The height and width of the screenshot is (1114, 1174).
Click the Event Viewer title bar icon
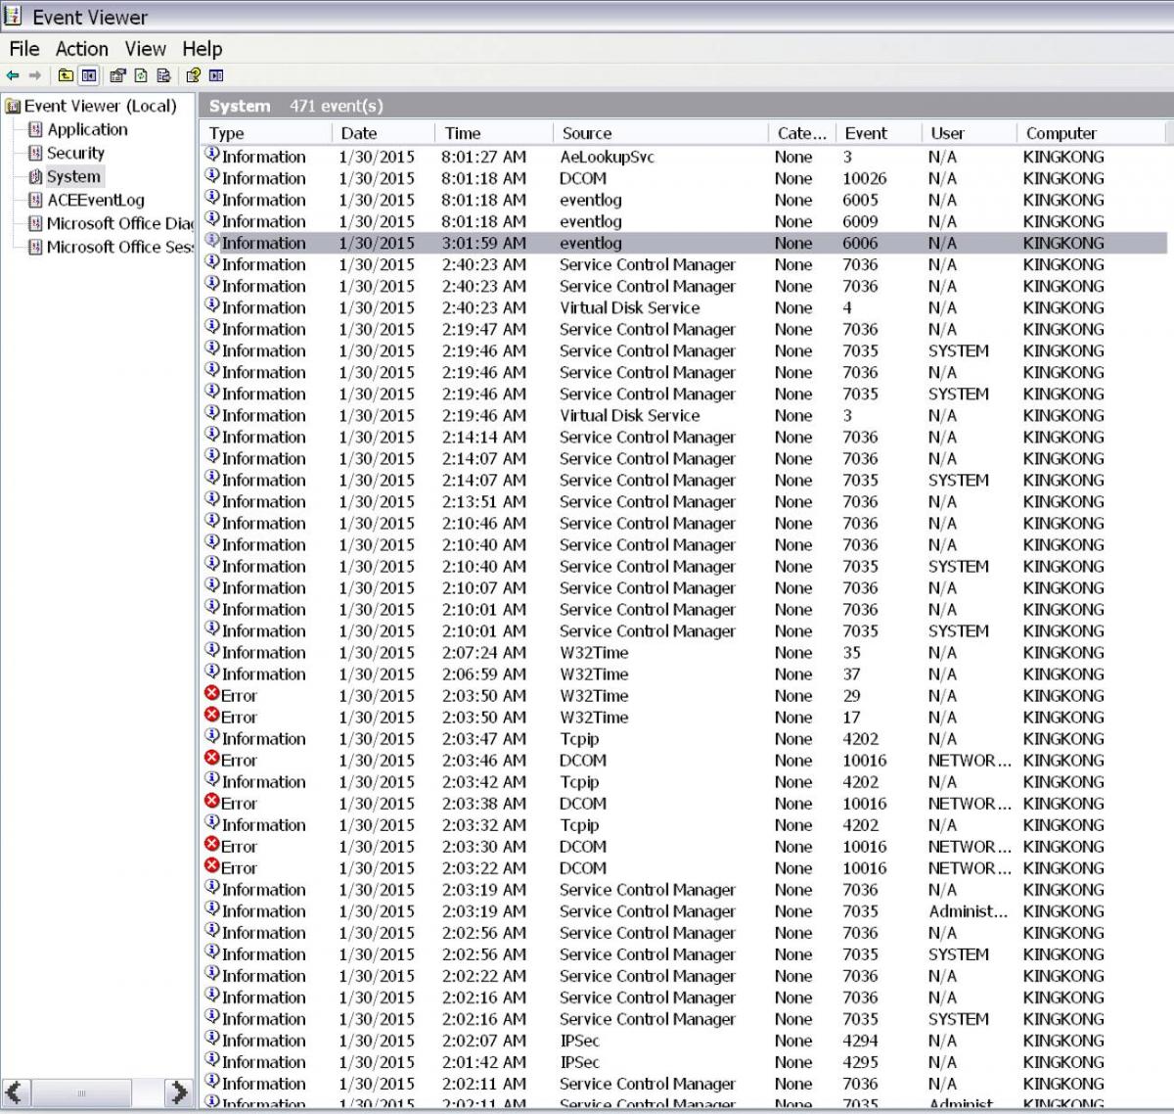click(x=13, y=16)
